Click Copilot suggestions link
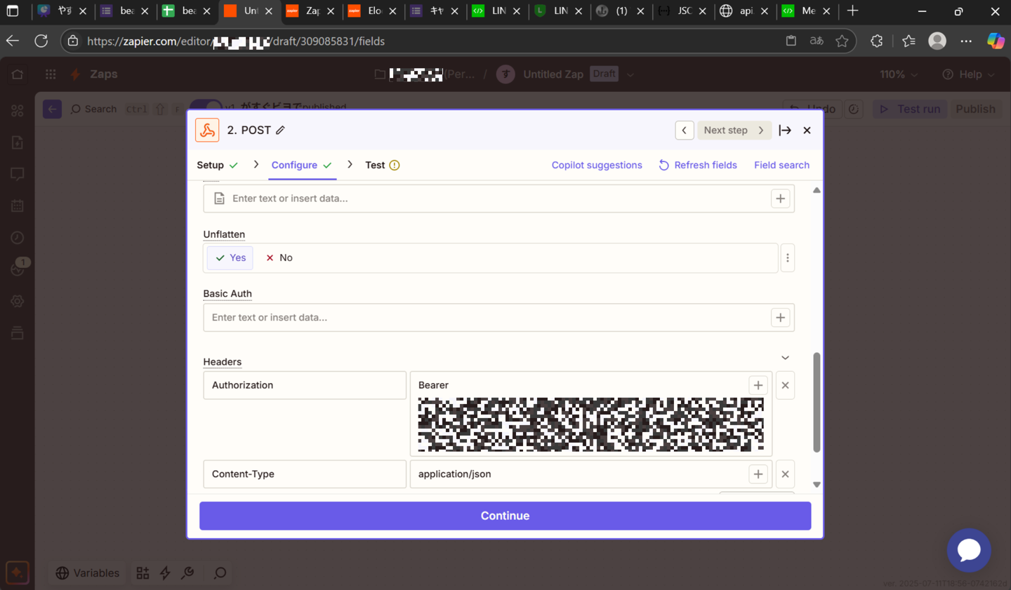The image size is (1011, 590). 597,166
